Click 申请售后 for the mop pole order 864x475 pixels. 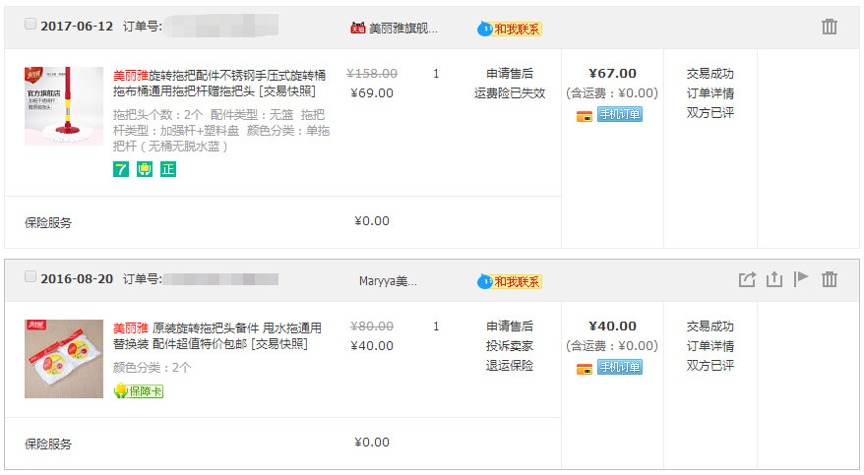510,73
